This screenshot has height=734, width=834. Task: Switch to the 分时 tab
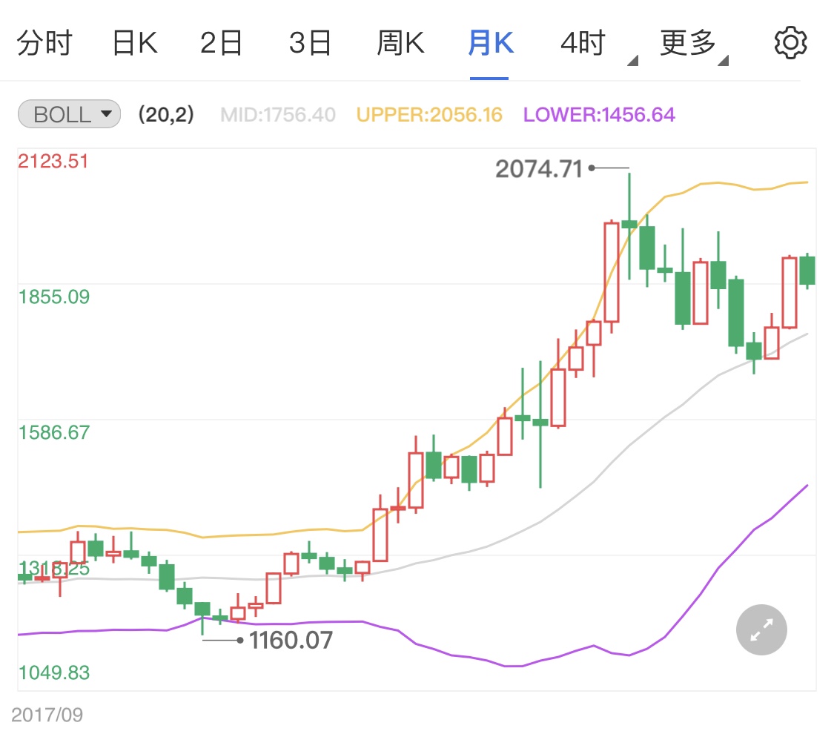point(44,43)
